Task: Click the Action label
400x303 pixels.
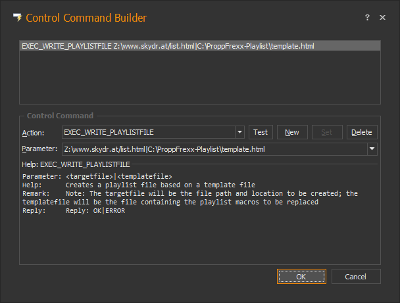Action: (x=33, y=133)
